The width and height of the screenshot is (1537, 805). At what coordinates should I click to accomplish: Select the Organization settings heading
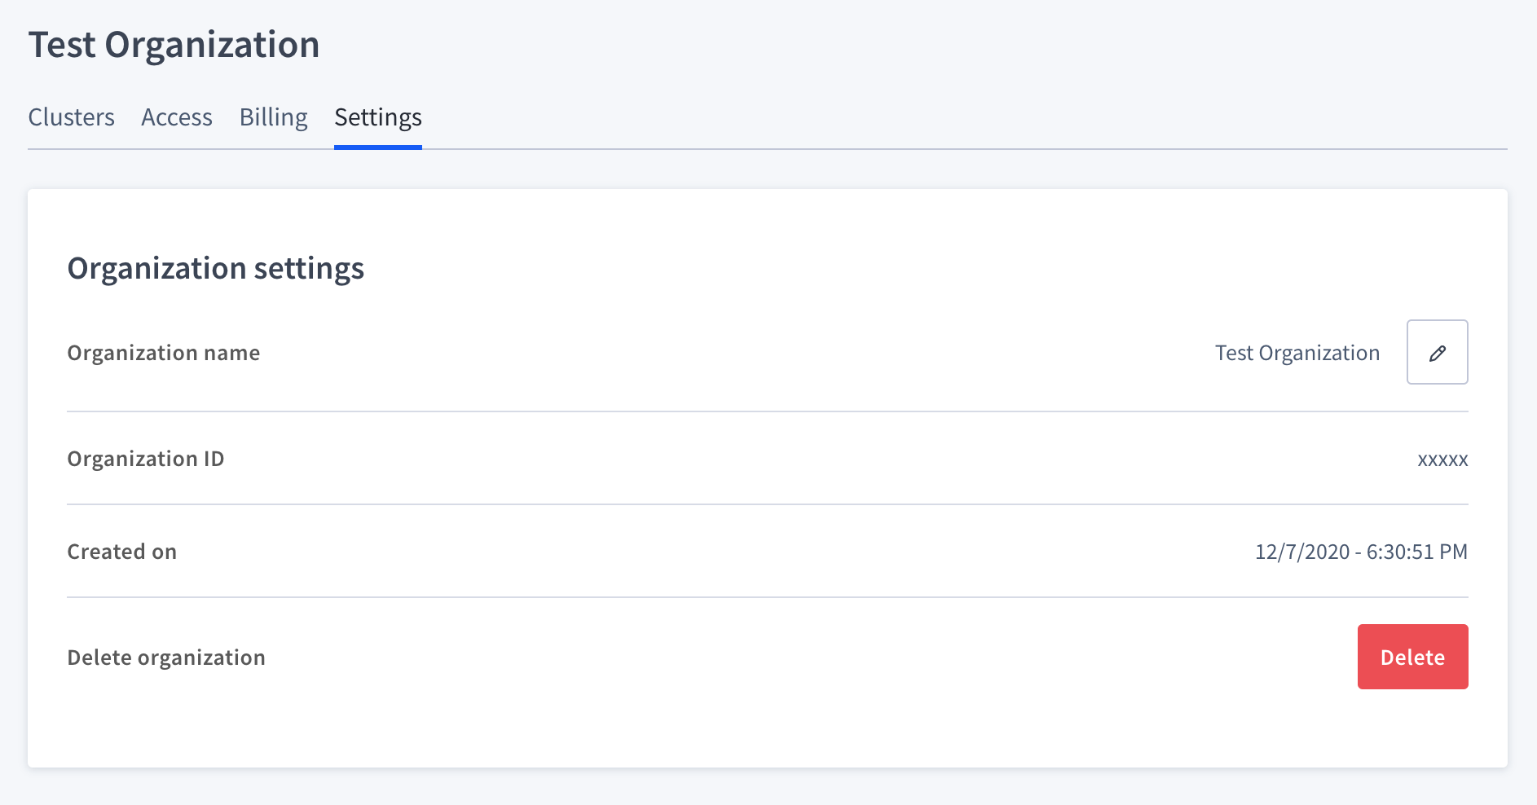[216, 268]
